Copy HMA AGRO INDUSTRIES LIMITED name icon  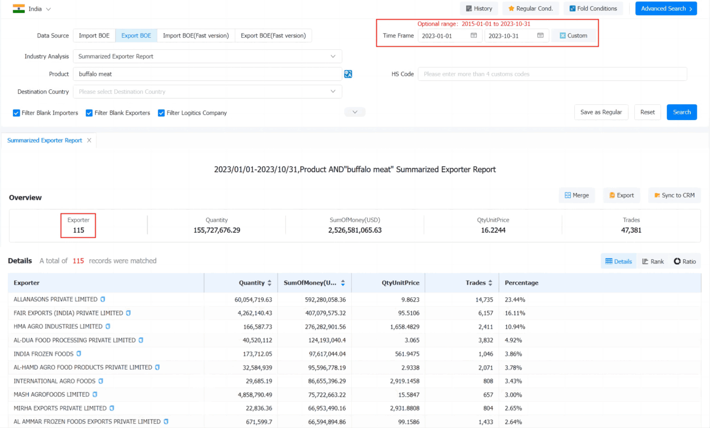tap(108, 326)
